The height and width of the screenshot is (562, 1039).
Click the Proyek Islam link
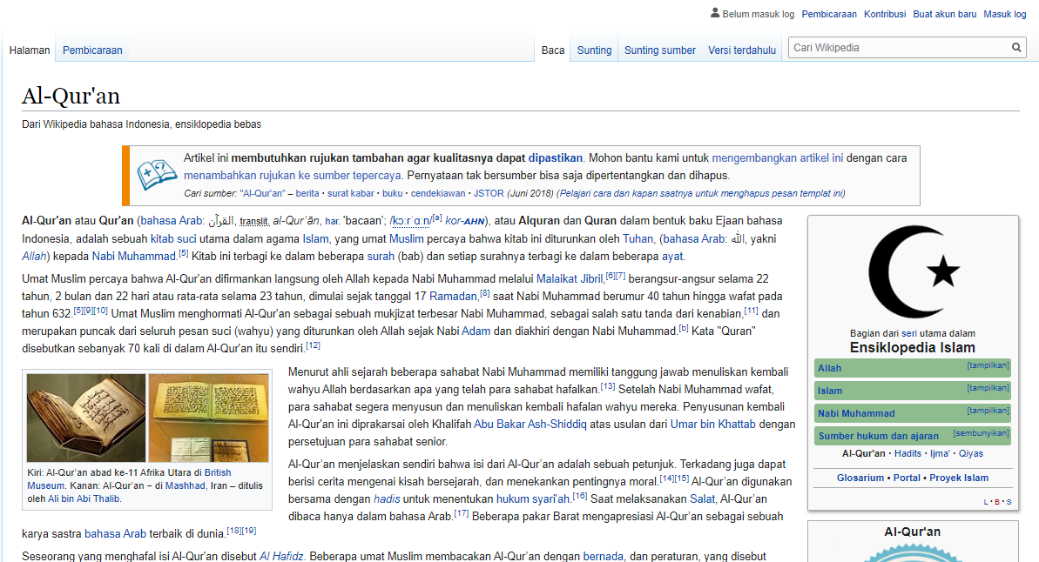959,478
